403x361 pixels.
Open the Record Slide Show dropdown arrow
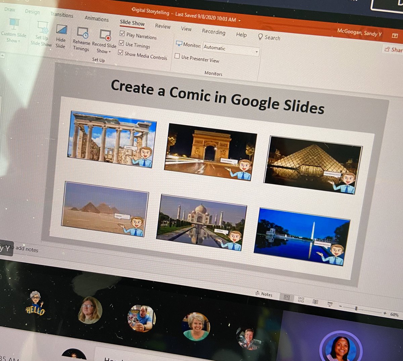coord(110,51)
